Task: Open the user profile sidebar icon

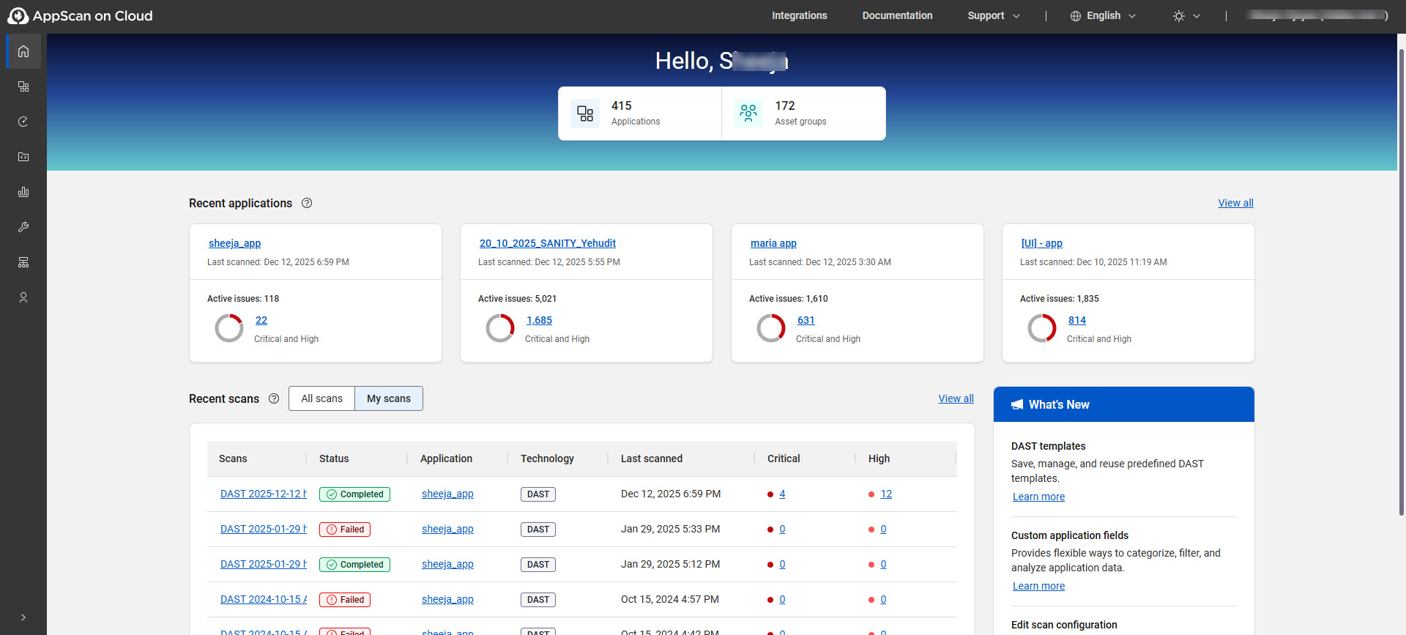Action: [x=23, y=297]
